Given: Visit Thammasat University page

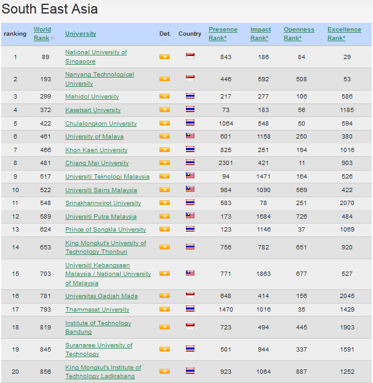Looking at the screenshot, I should click(x=97, y=310).
